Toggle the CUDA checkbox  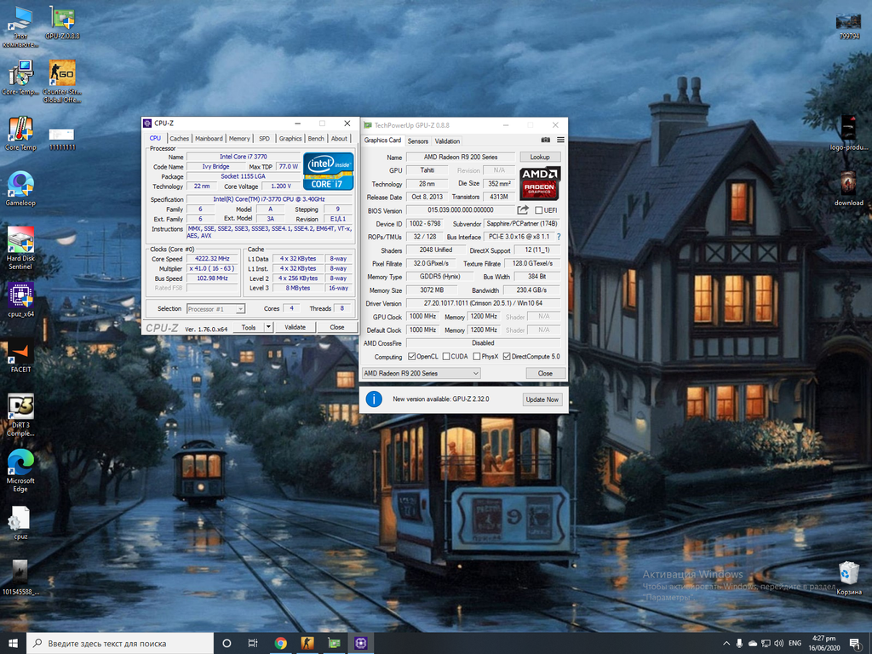point(446,357)
